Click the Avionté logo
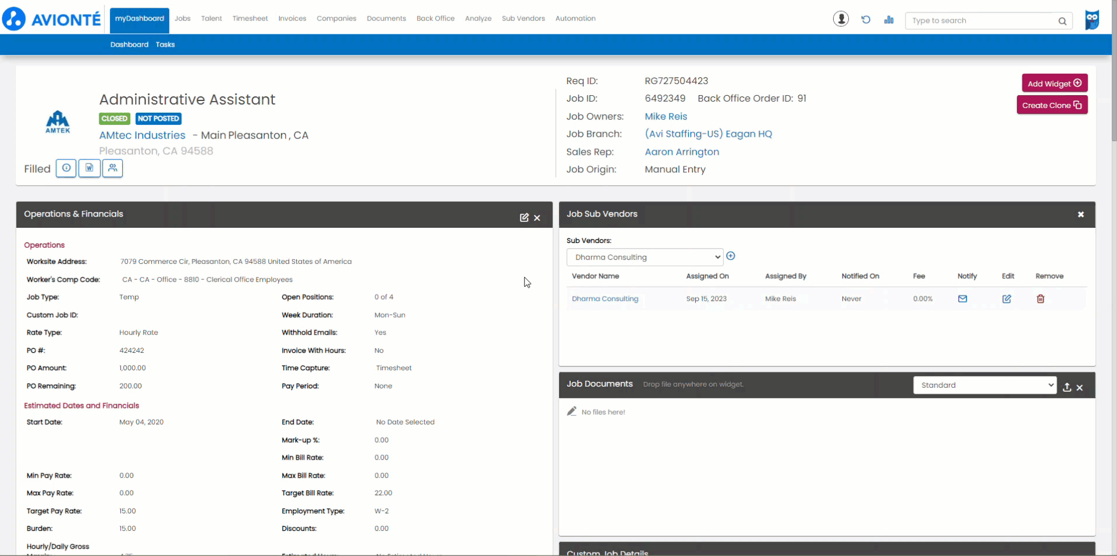This screenshot has height=556, width=1117. pyautogui.click(x=51, y=19)
